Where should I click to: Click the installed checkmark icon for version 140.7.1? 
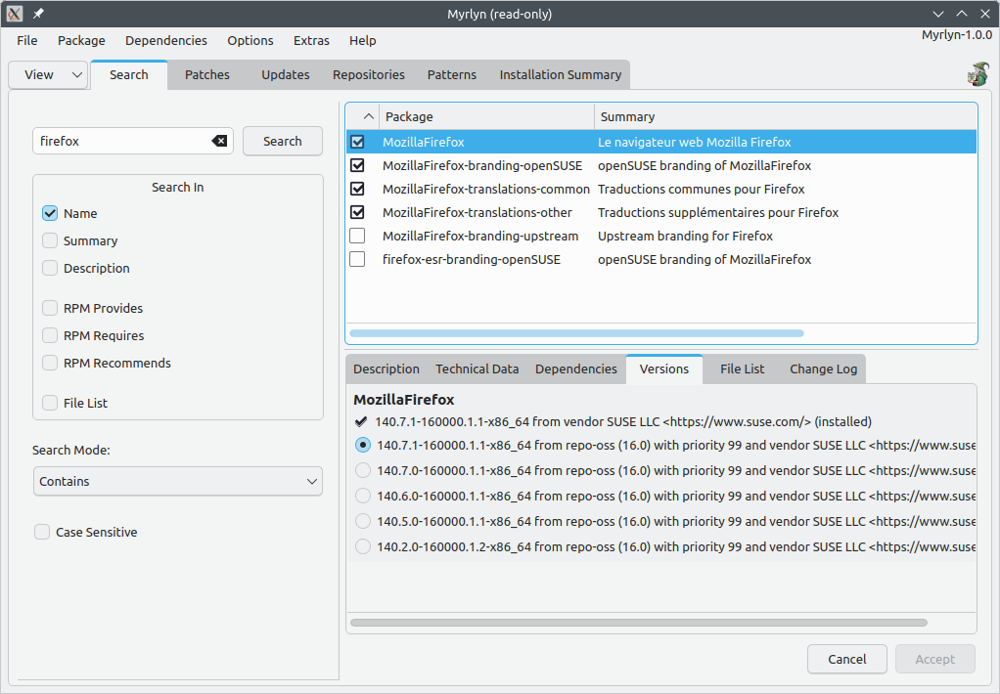362,421
